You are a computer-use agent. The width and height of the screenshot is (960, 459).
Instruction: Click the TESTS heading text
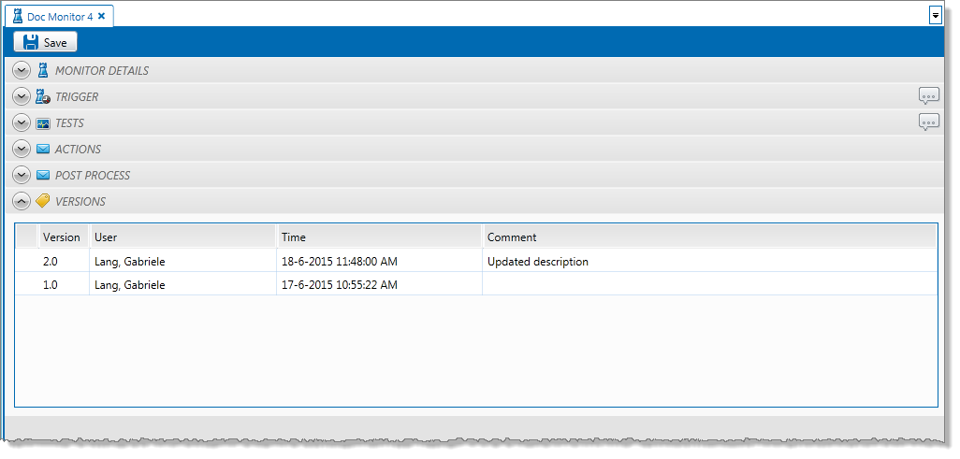pyautogui.click(x=69, y=123)
